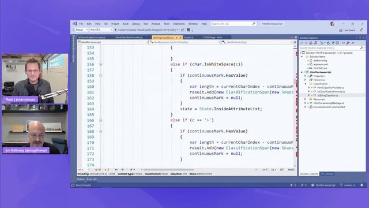Click the Live Share button
This screenshot has height=208, width=369.
tap(347, 30)
